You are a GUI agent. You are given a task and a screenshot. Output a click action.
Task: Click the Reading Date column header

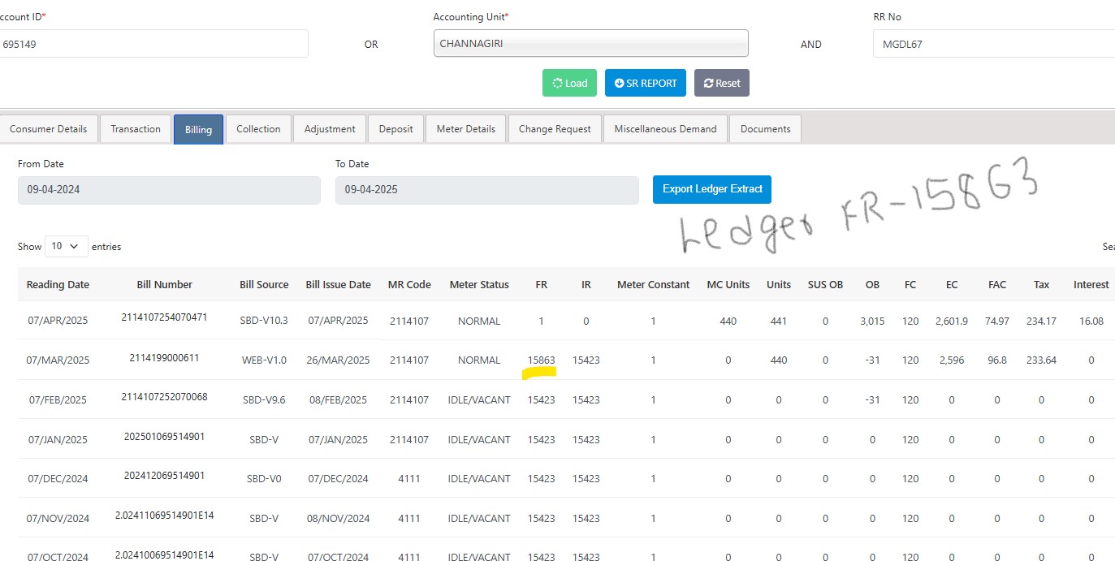tap(58, 285)
